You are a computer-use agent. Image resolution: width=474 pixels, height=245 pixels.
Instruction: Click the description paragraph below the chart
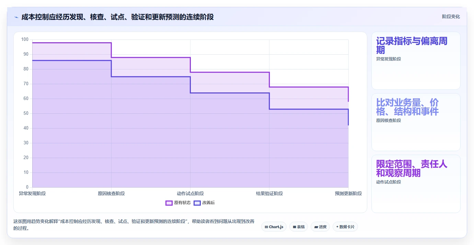(134, 225)
